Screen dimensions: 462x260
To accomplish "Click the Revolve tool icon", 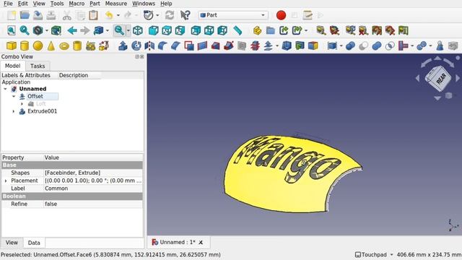I will click(136, 45).
